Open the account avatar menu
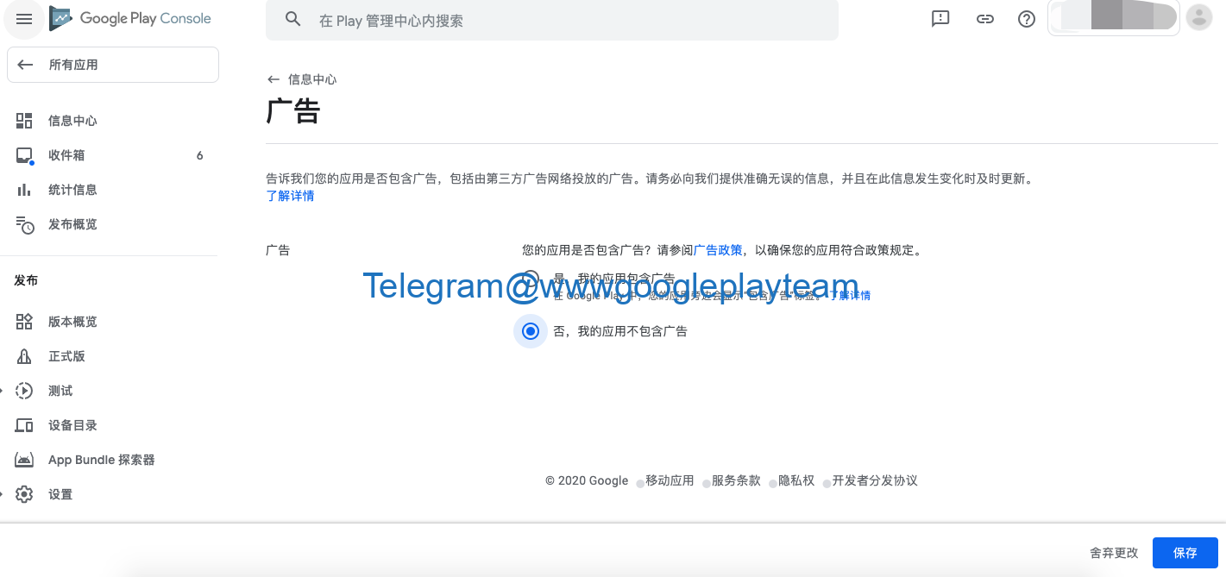The image size is (1226, 577). [x=1199, y=17]
